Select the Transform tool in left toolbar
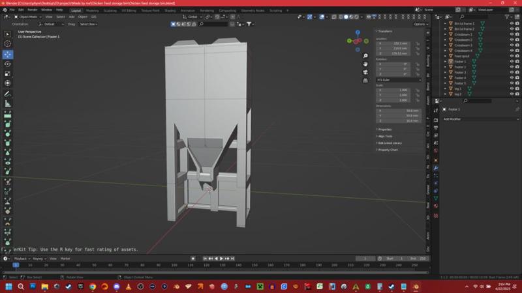Screen dimensions: 522x293 7,83
